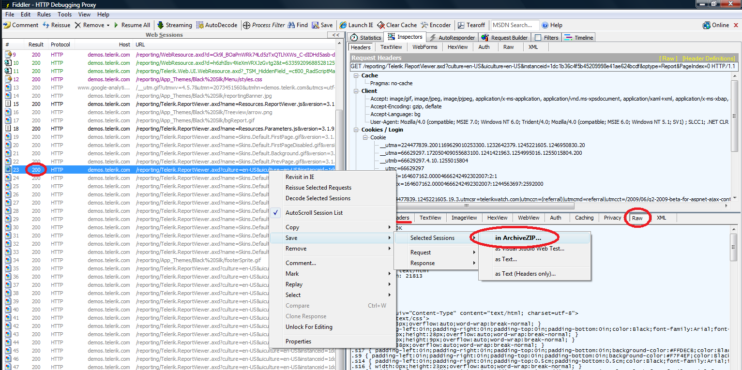Screen dimensions: 742x370
Task: Expand the Copy submenu
Action: coord(332,227)
